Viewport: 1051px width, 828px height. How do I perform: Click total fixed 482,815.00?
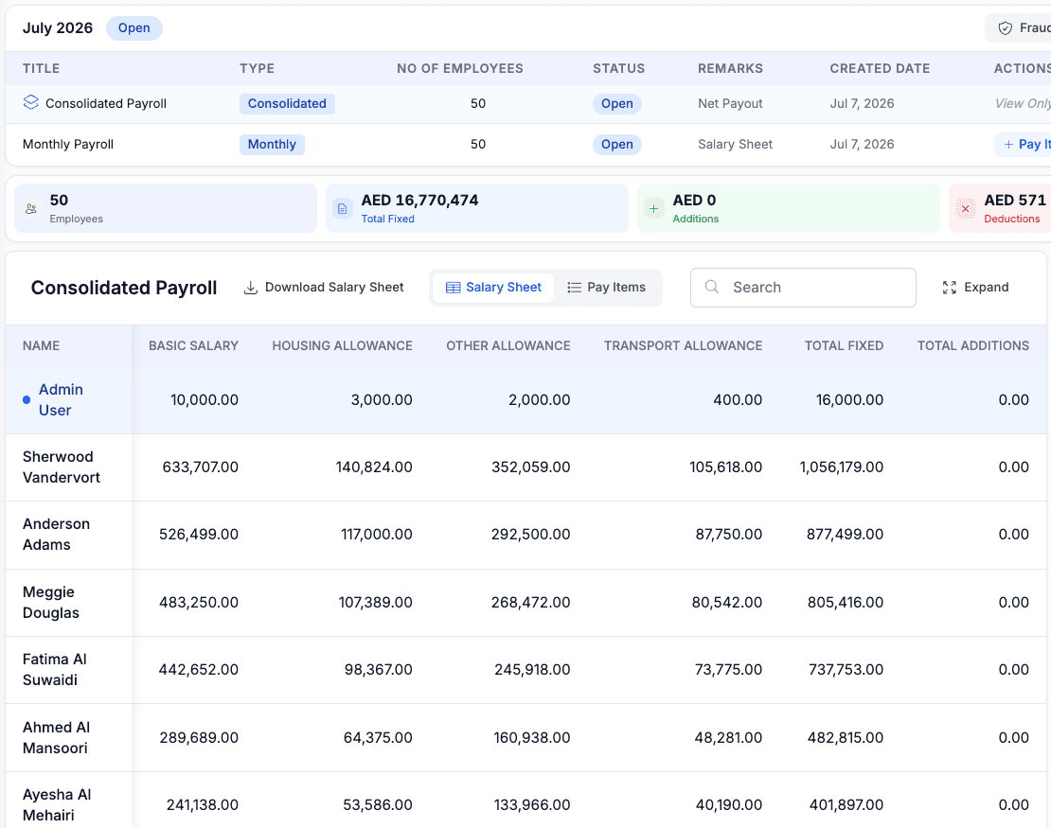tap(846, 737)
